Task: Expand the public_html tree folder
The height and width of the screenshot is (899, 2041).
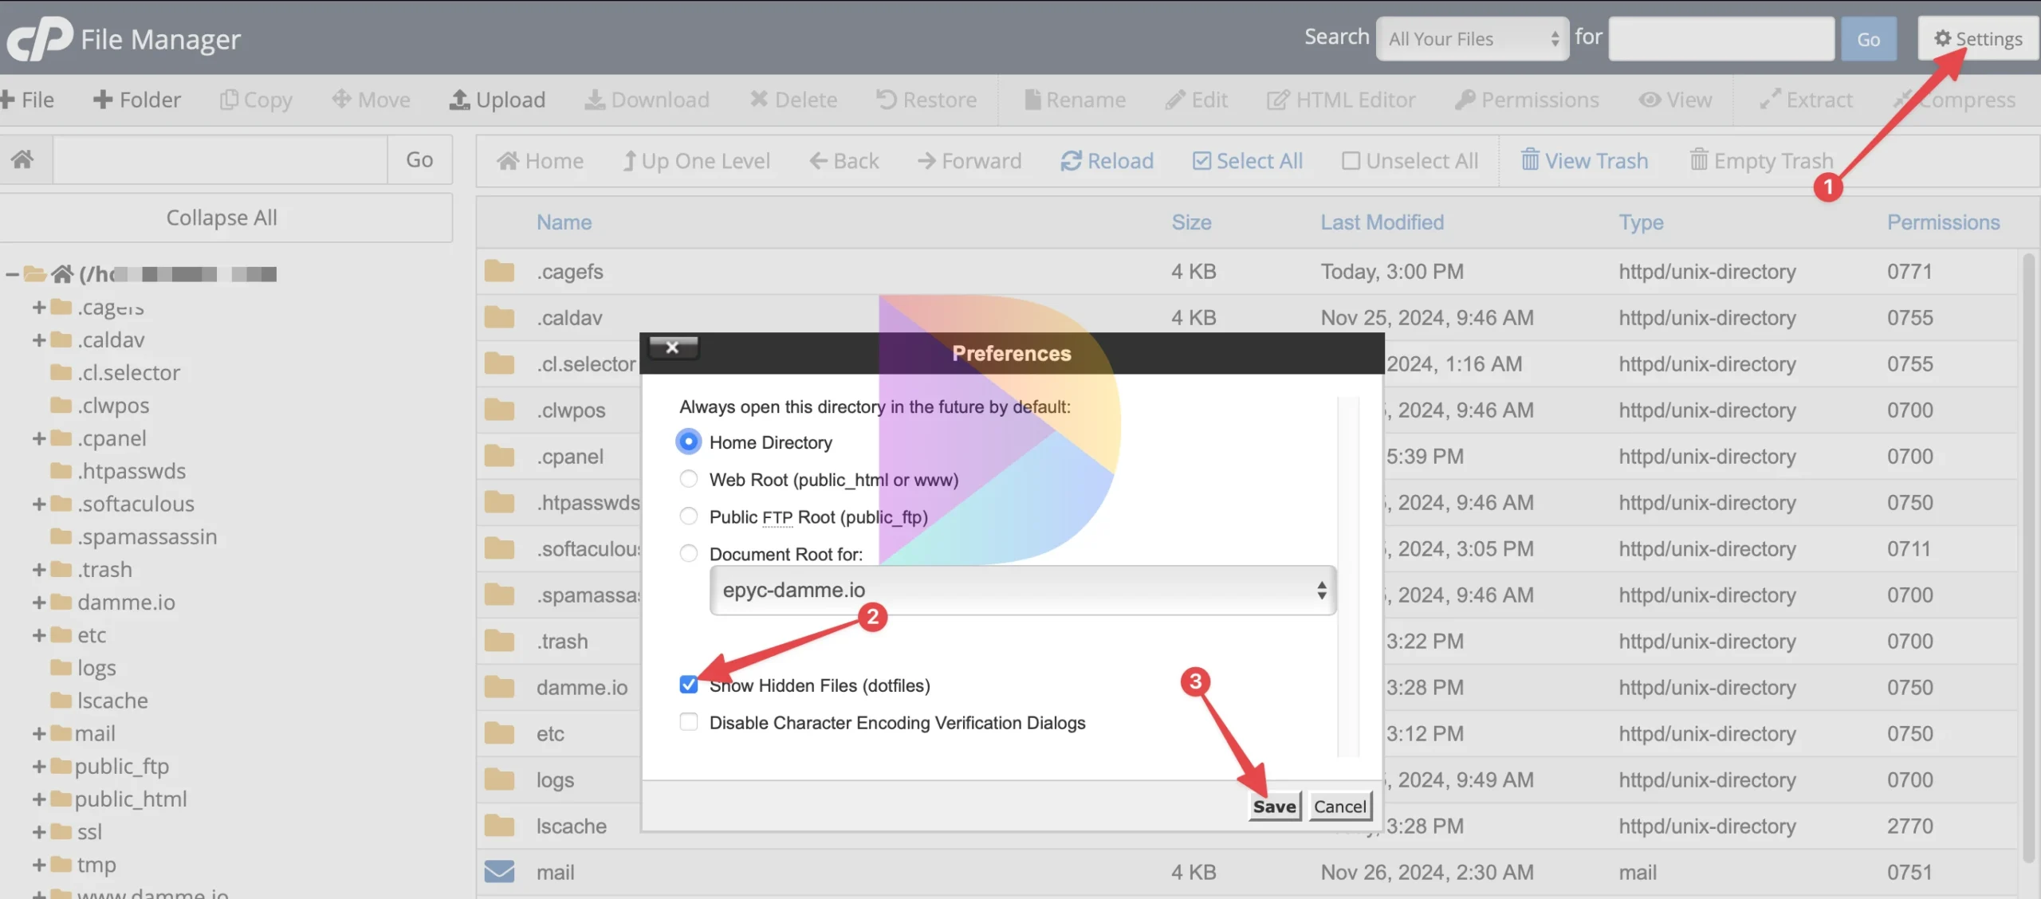Action: point(38,799)
